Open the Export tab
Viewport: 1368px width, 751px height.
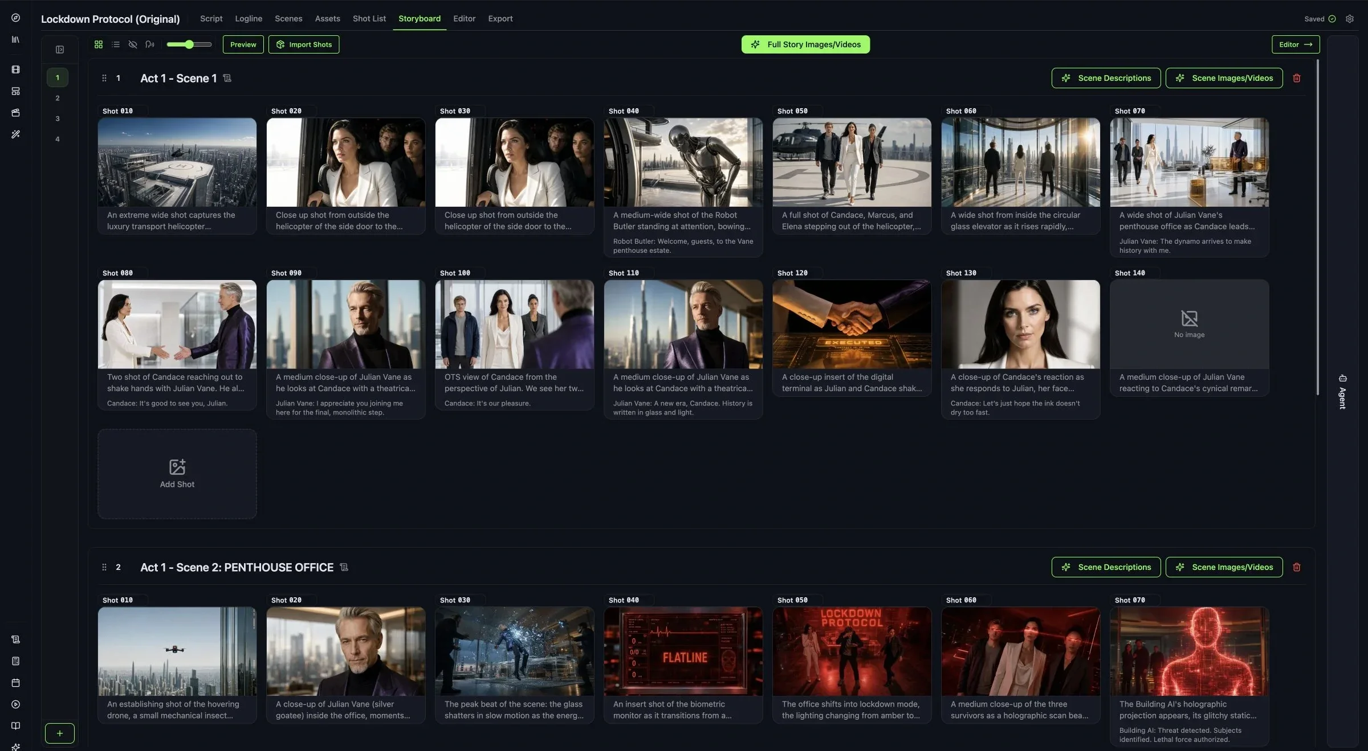pos(500,19)
